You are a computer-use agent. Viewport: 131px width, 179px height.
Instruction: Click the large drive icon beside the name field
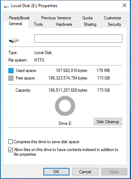point(14,40)
